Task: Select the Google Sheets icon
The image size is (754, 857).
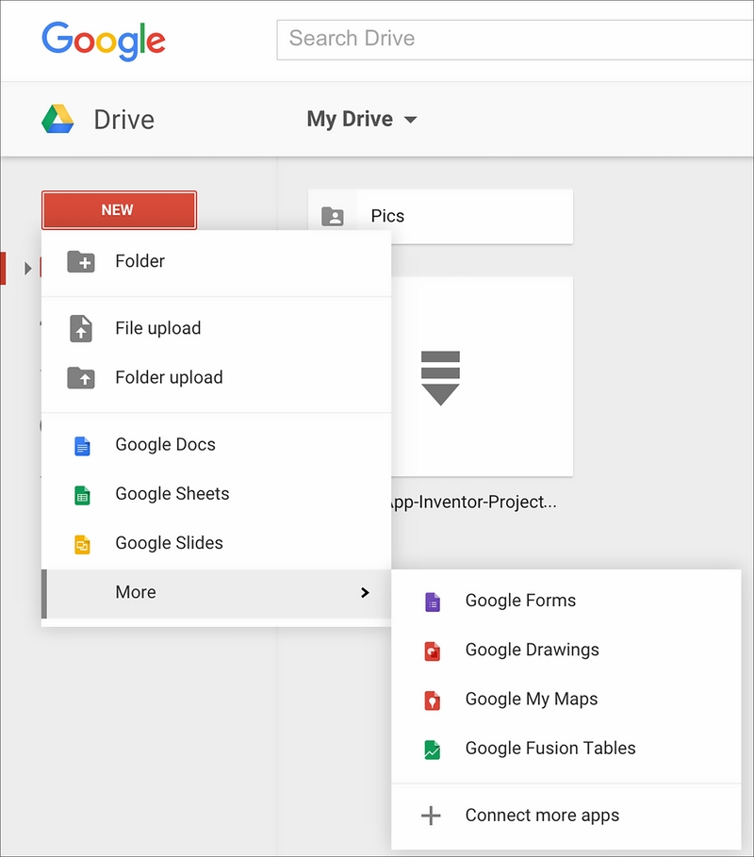Action: (x=82, y=493)
